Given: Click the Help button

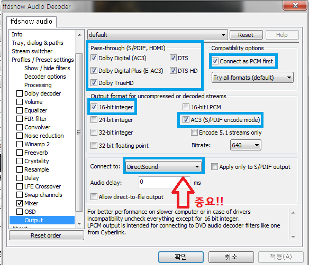Looking at the screenshot, I should click(x=282, y=35).
